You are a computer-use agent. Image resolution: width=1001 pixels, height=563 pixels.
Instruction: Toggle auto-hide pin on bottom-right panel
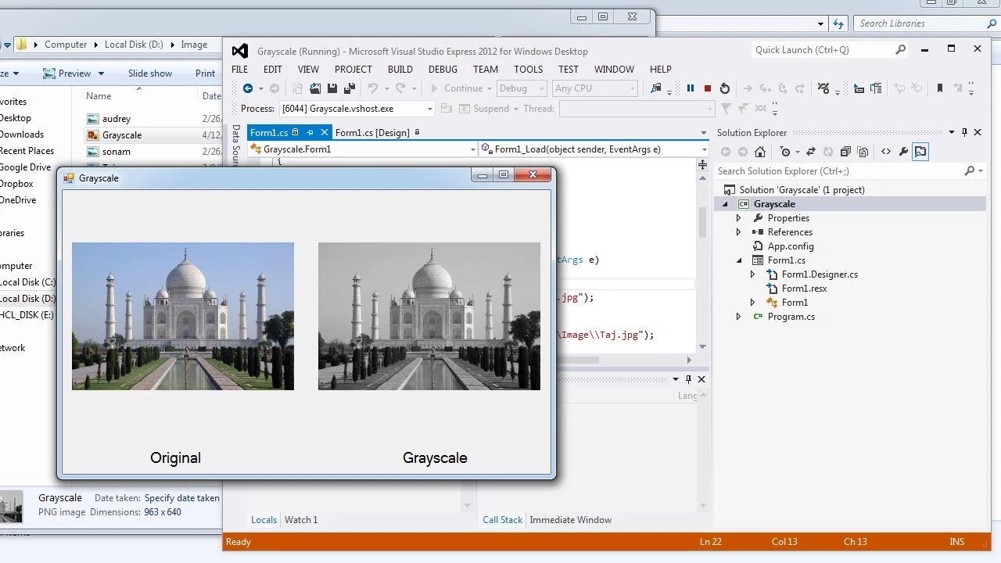[x=688, y=379]
